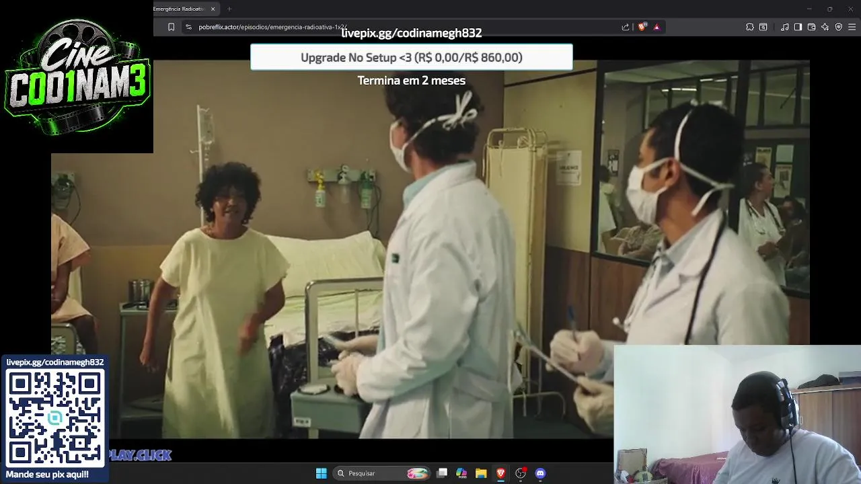Toggle the browser sidebar panel
Screen dimensions: 861x484
[x=798, y=27]
